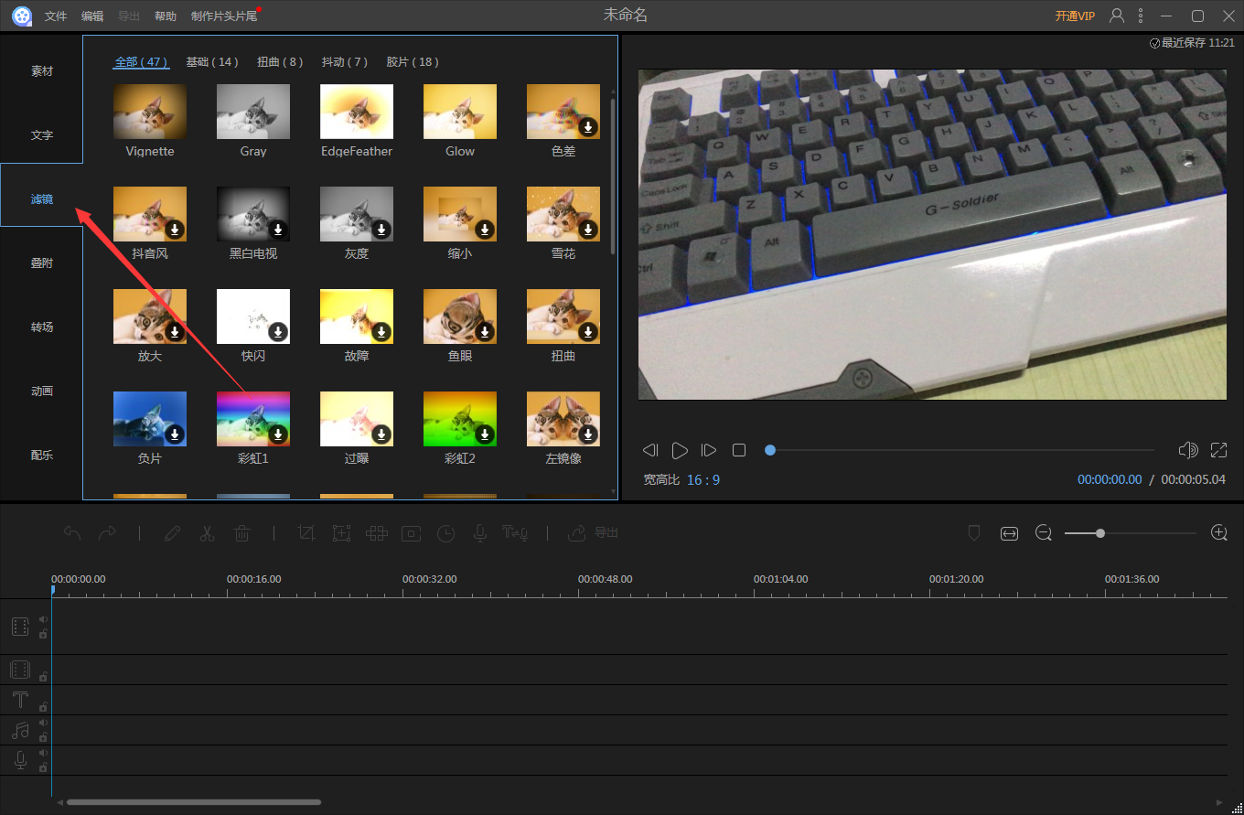This screenshot has width=1244, height=815.
Task: Mute the music track speaker icon
Action: [43, 723]
